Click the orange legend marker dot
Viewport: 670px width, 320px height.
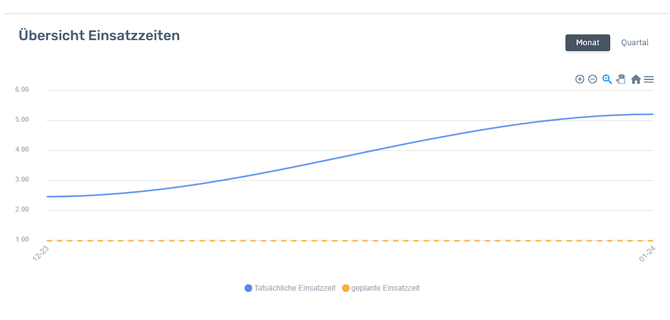tap(346, 288)
